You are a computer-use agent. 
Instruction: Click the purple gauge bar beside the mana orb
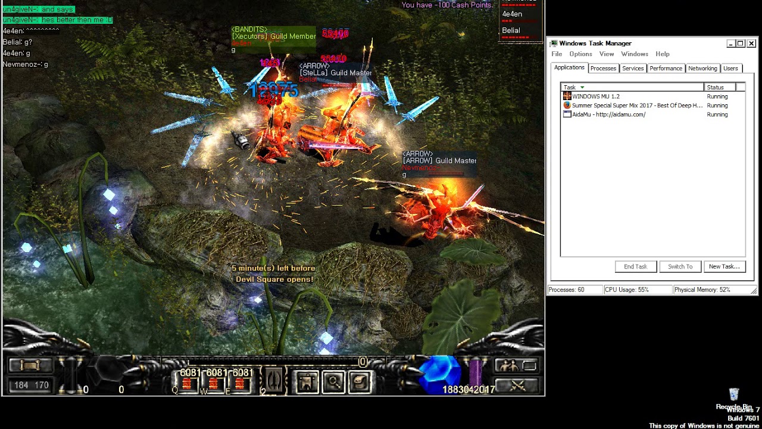coord(475,372)
